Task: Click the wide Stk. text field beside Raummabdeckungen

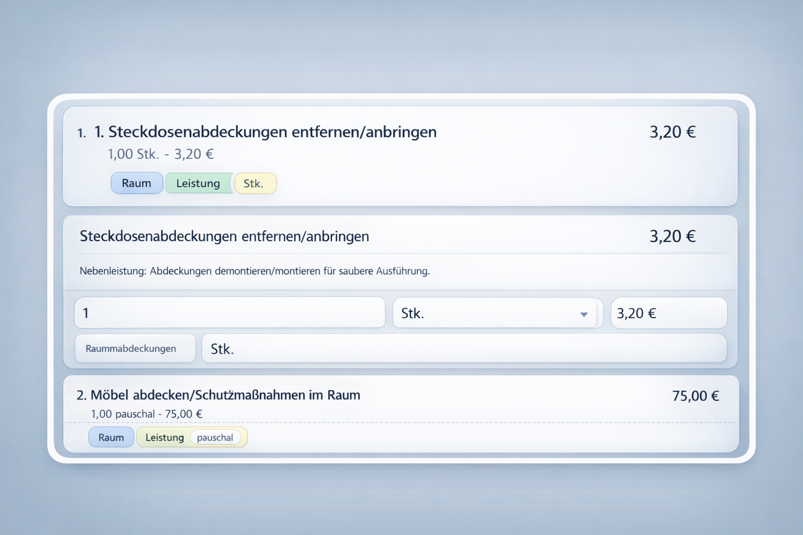Action: click(x=464, y=349)
